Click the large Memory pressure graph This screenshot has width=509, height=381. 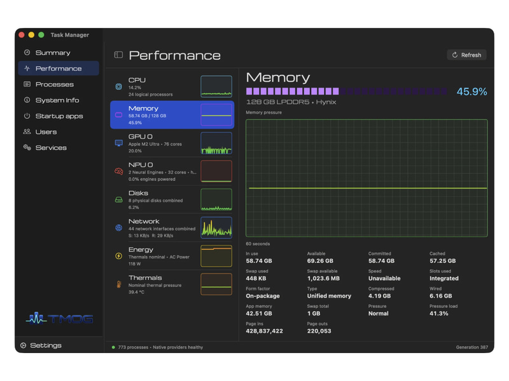(366, 178)
